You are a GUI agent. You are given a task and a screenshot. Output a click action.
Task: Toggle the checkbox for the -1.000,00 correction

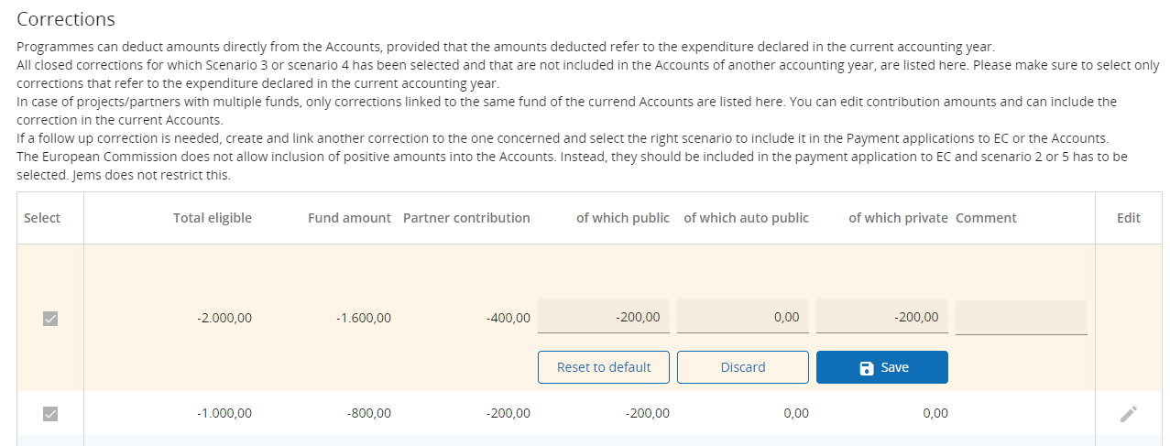(50, 414)
